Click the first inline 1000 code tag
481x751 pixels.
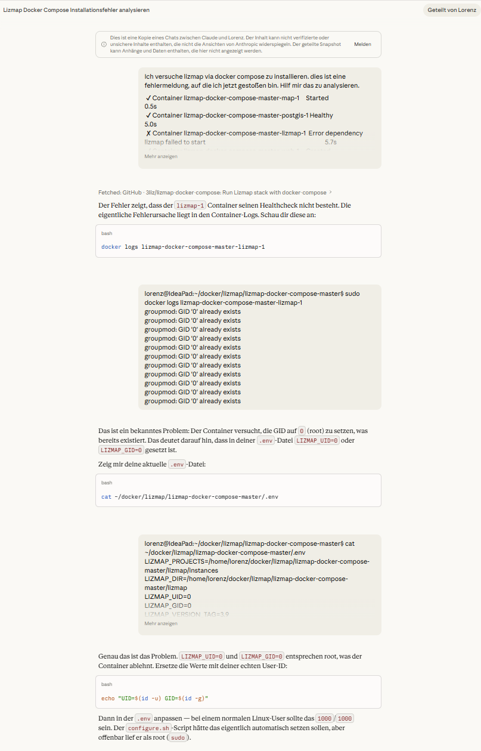pos(323,719)
